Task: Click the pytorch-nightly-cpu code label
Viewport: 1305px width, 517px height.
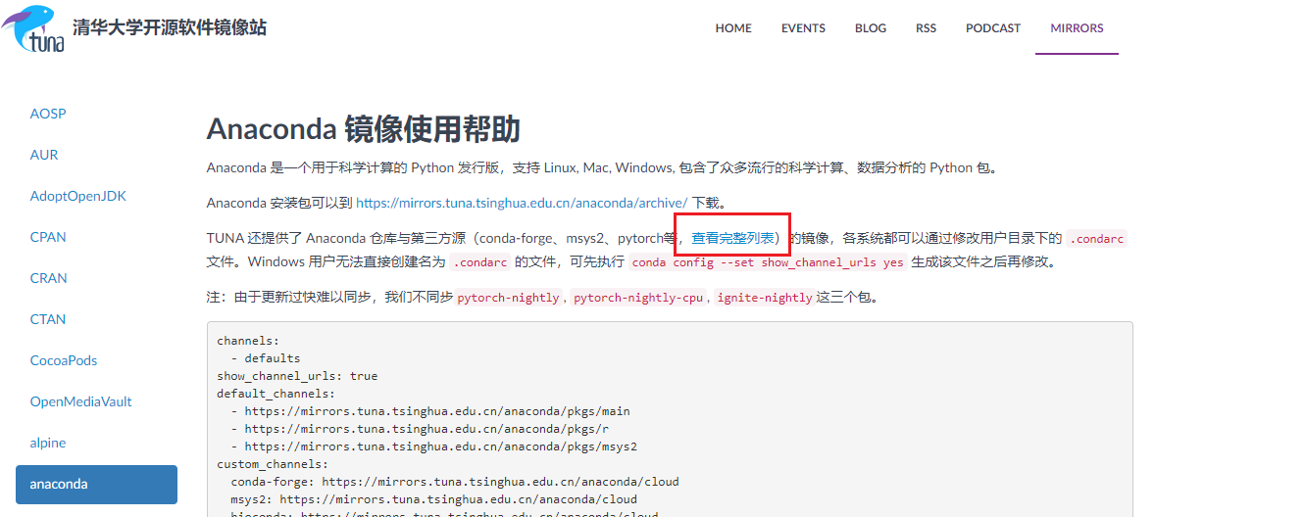Action: click(x=638, y=298)
